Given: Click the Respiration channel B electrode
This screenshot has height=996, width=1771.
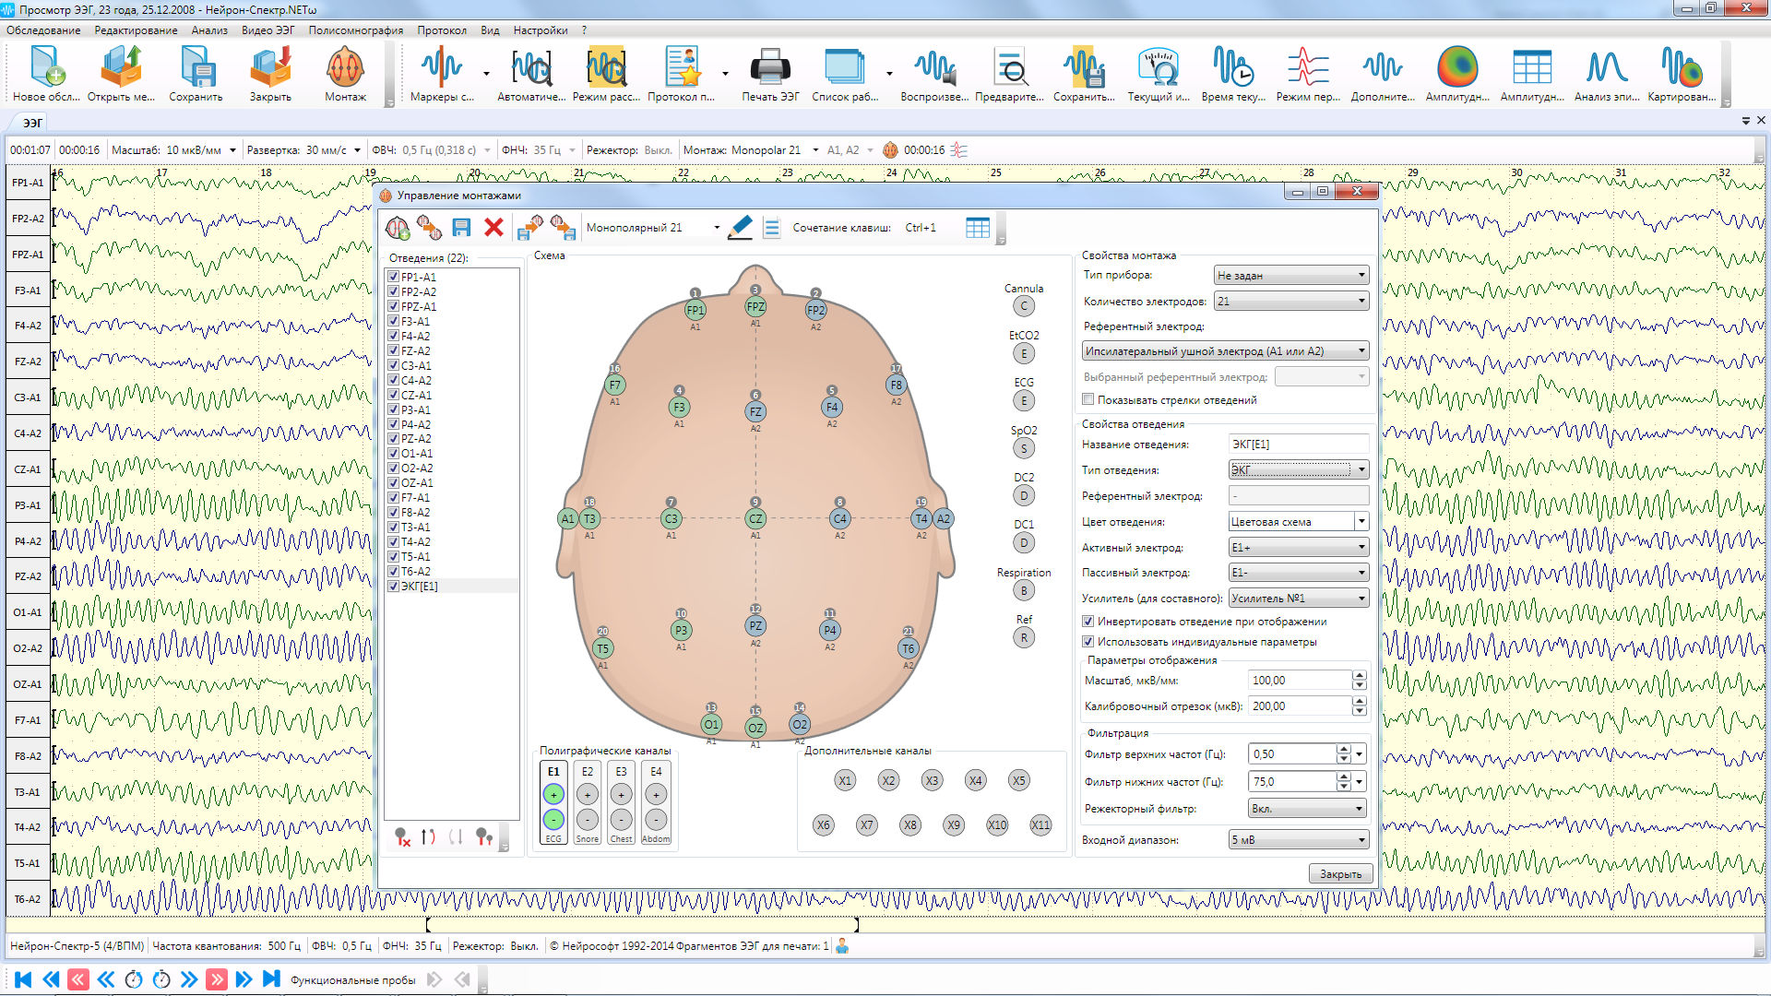Looking at the screenshot, I should click(x=1023, y=591).
